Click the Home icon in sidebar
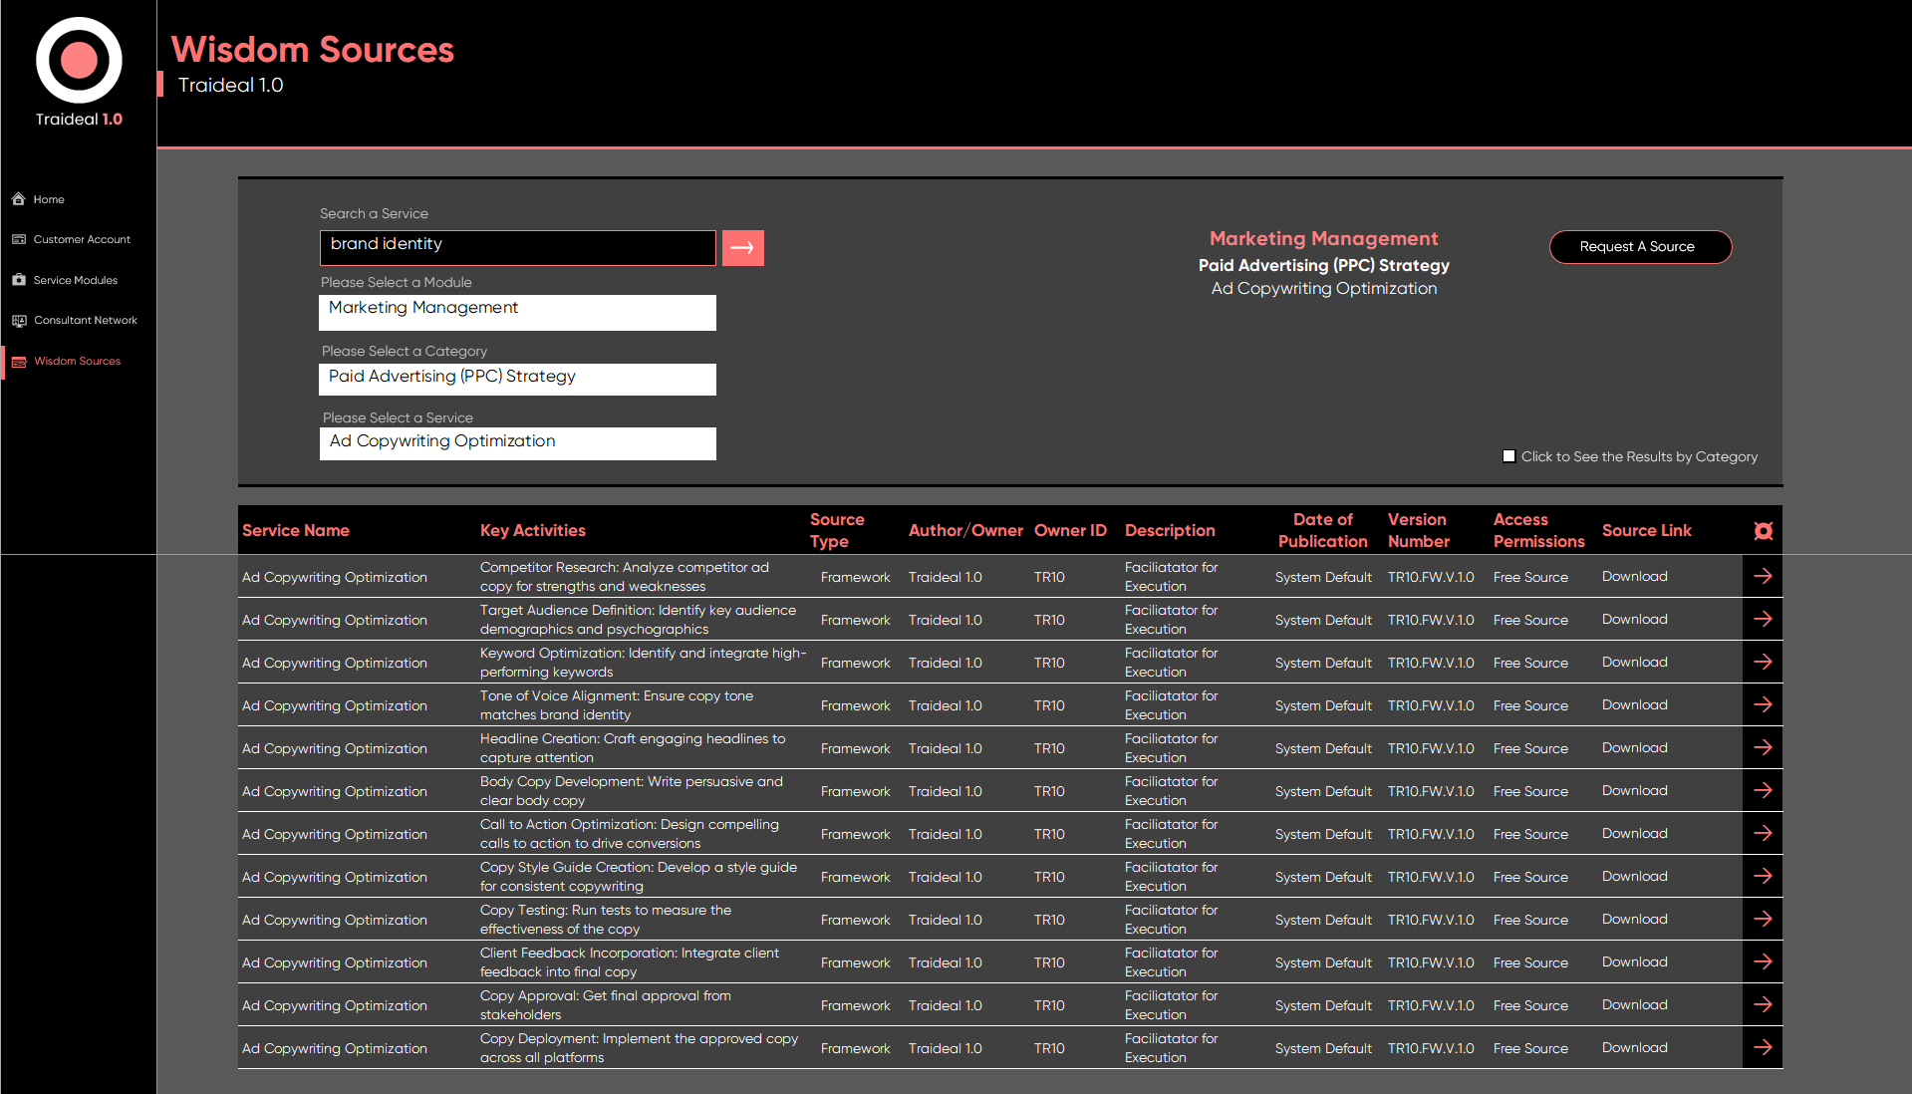The width and height of the screenshot is (1912, 1094). (19, 199)
